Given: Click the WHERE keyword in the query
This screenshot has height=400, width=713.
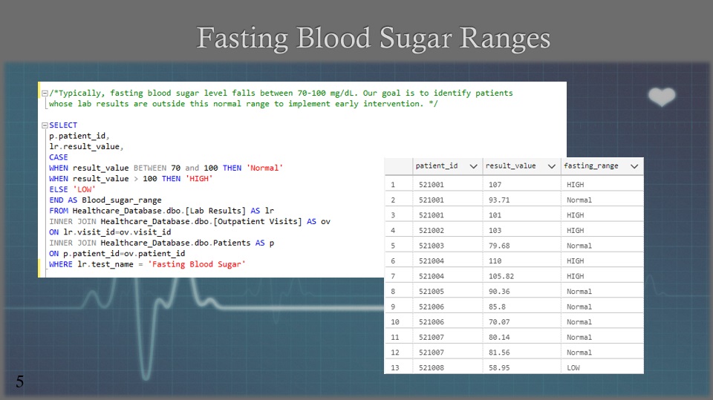Looking at the screenshot, I should pyautogui.click(x=60, y=264).
